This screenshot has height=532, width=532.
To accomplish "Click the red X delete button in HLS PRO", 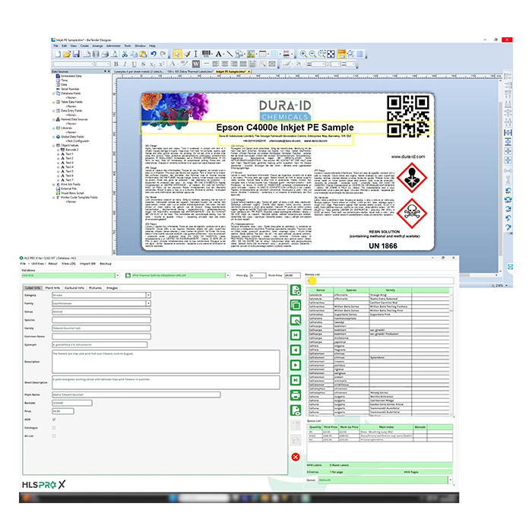I will pyautogui.click(x=296, y=457).
